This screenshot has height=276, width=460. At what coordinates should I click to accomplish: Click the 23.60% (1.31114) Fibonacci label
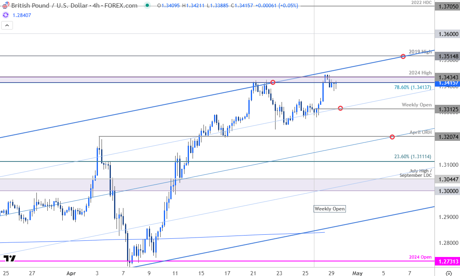click(x=413, y=156)
